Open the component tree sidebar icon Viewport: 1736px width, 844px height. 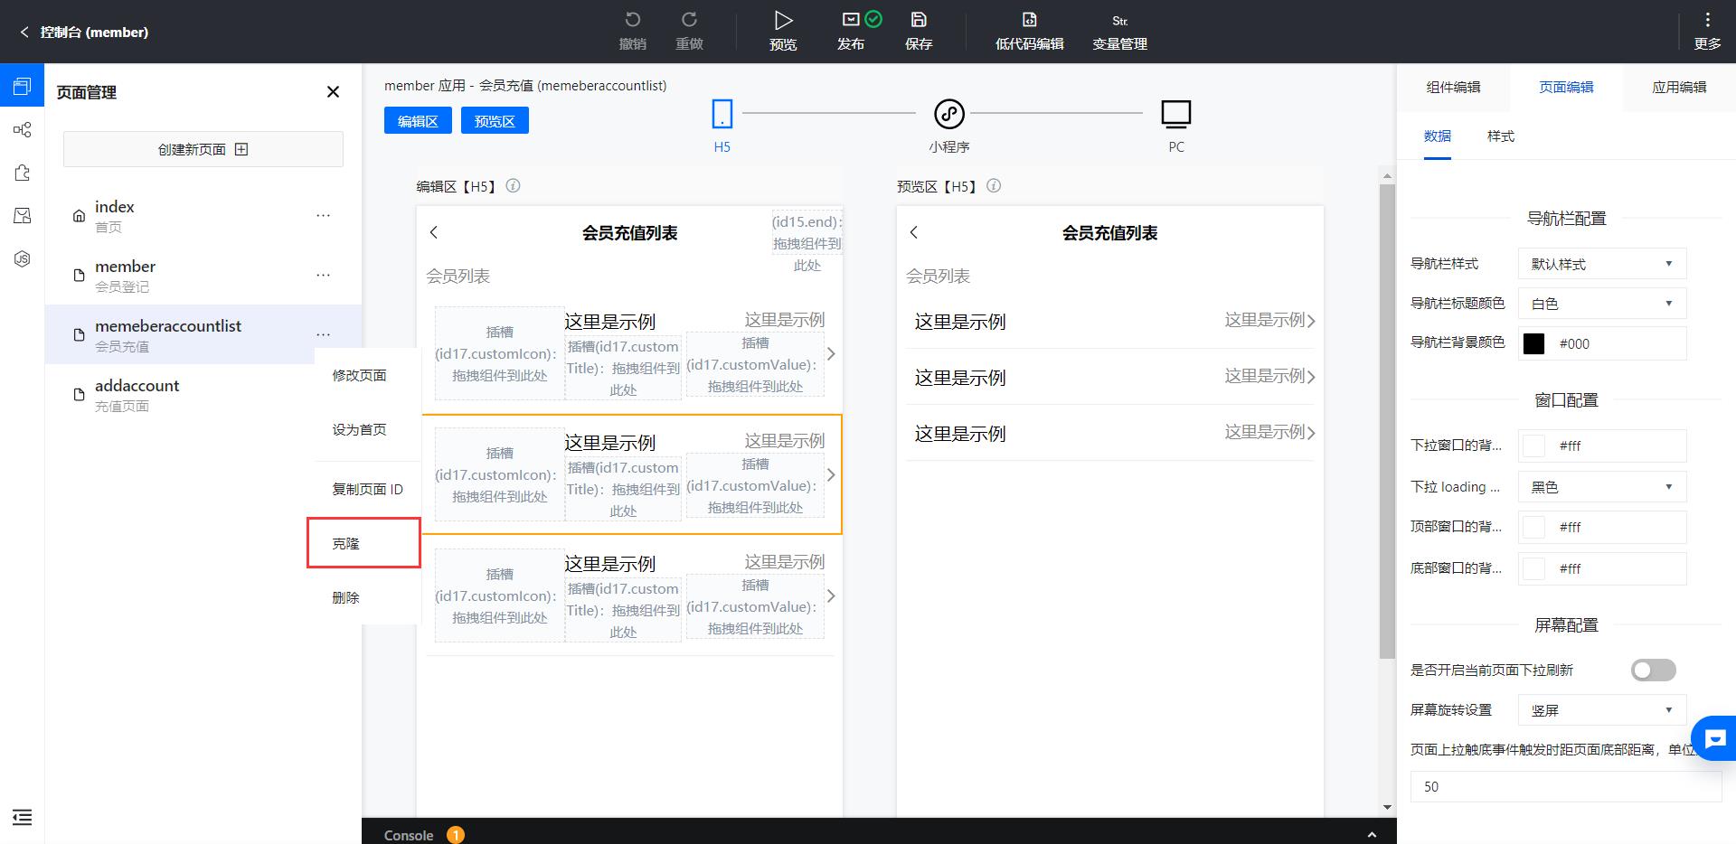tap(23, 129)
